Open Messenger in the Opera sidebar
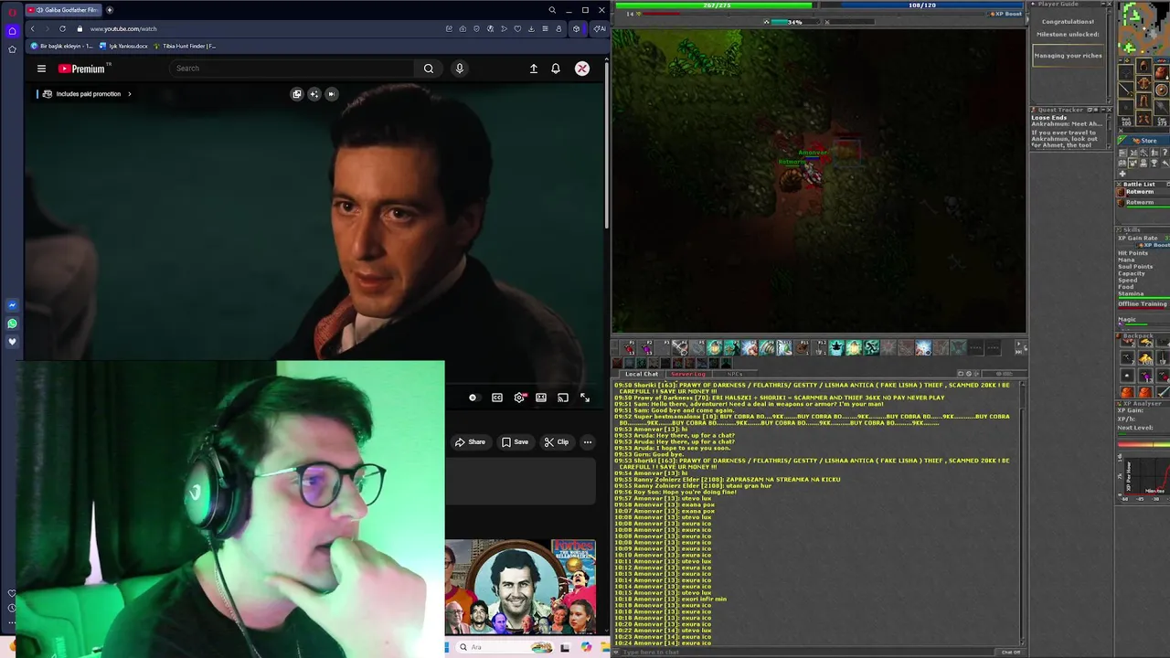Screen dimensions: 1170x658 point(12,305)
